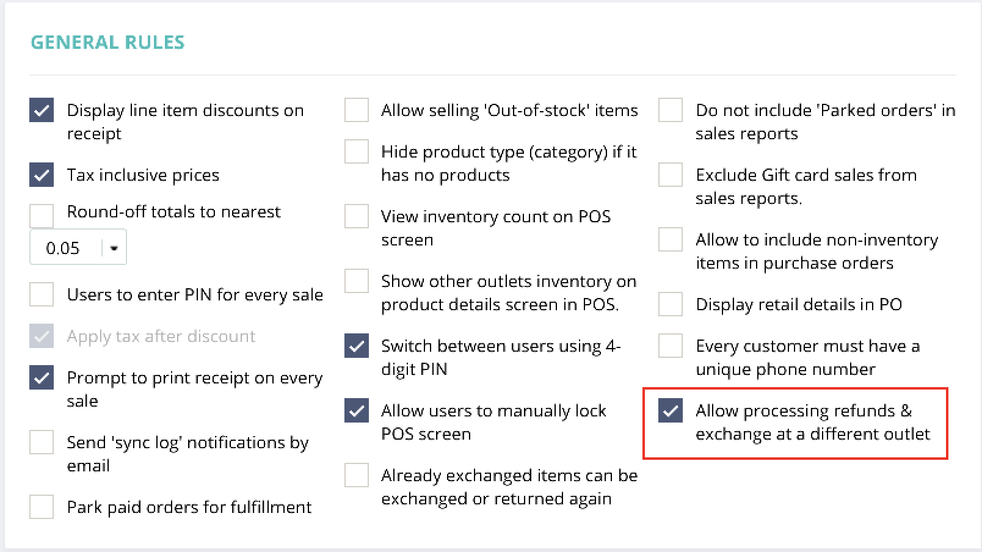
Task: Enable Do not include 'Parked orders' in reports
Action: tap(671, 111)
